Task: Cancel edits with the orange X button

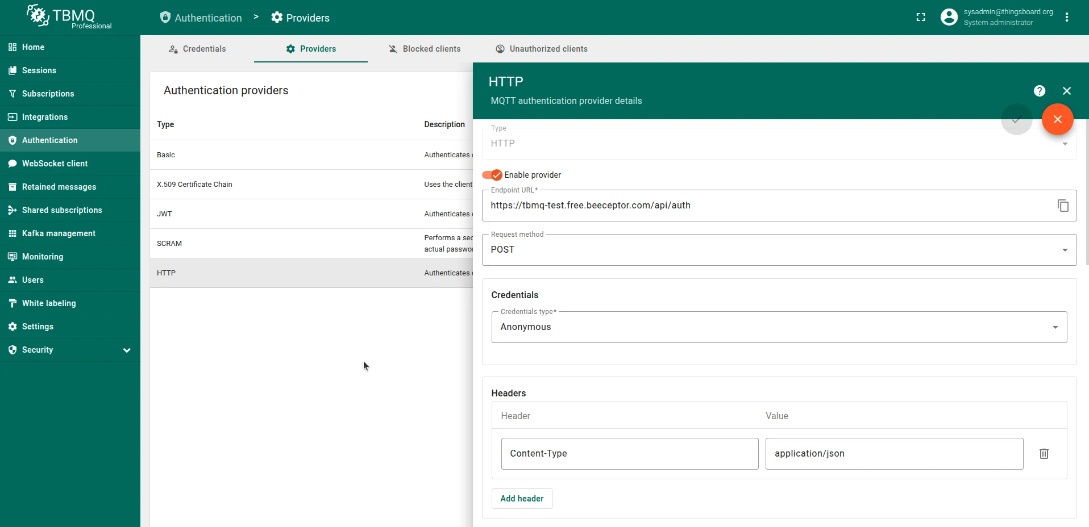Action: click(x=1057, y=119)
